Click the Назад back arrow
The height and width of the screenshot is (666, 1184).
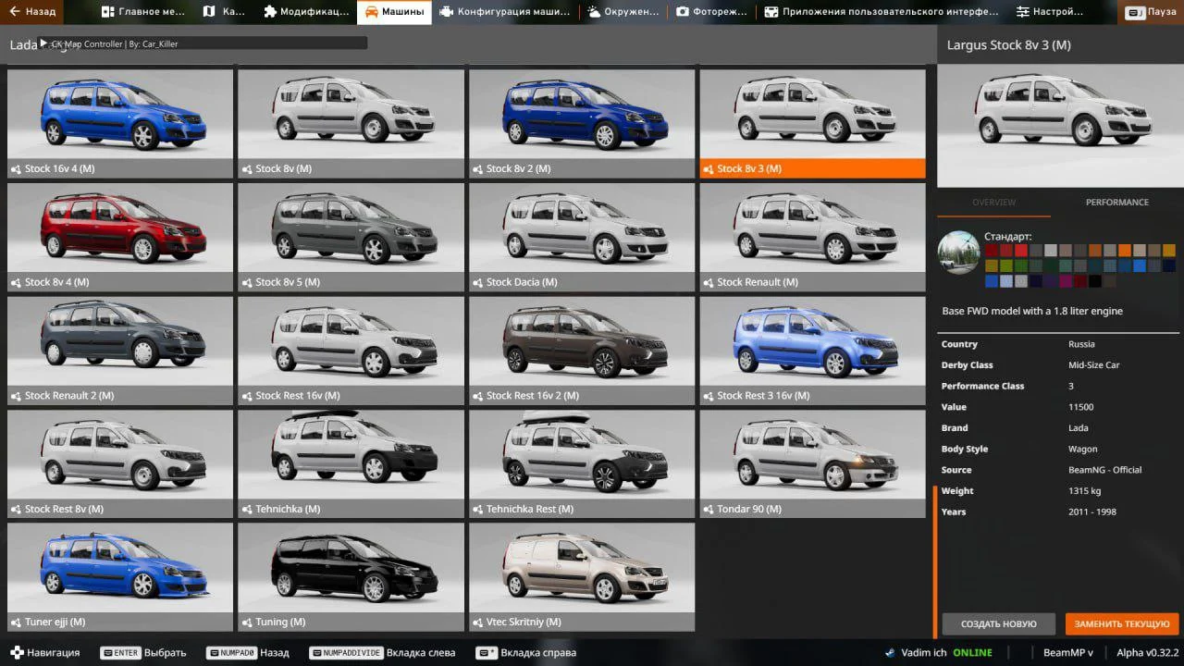(32, 12)
